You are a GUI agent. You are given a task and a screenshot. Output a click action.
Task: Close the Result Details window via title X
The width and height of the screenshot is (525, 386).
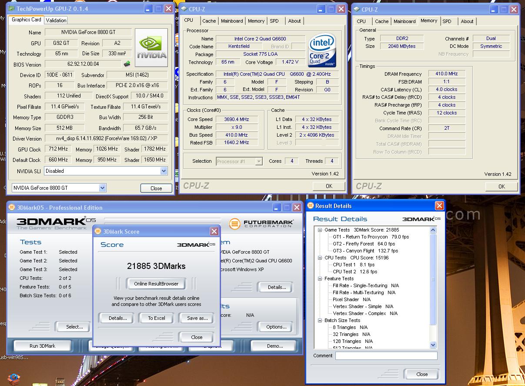point(439,206)
